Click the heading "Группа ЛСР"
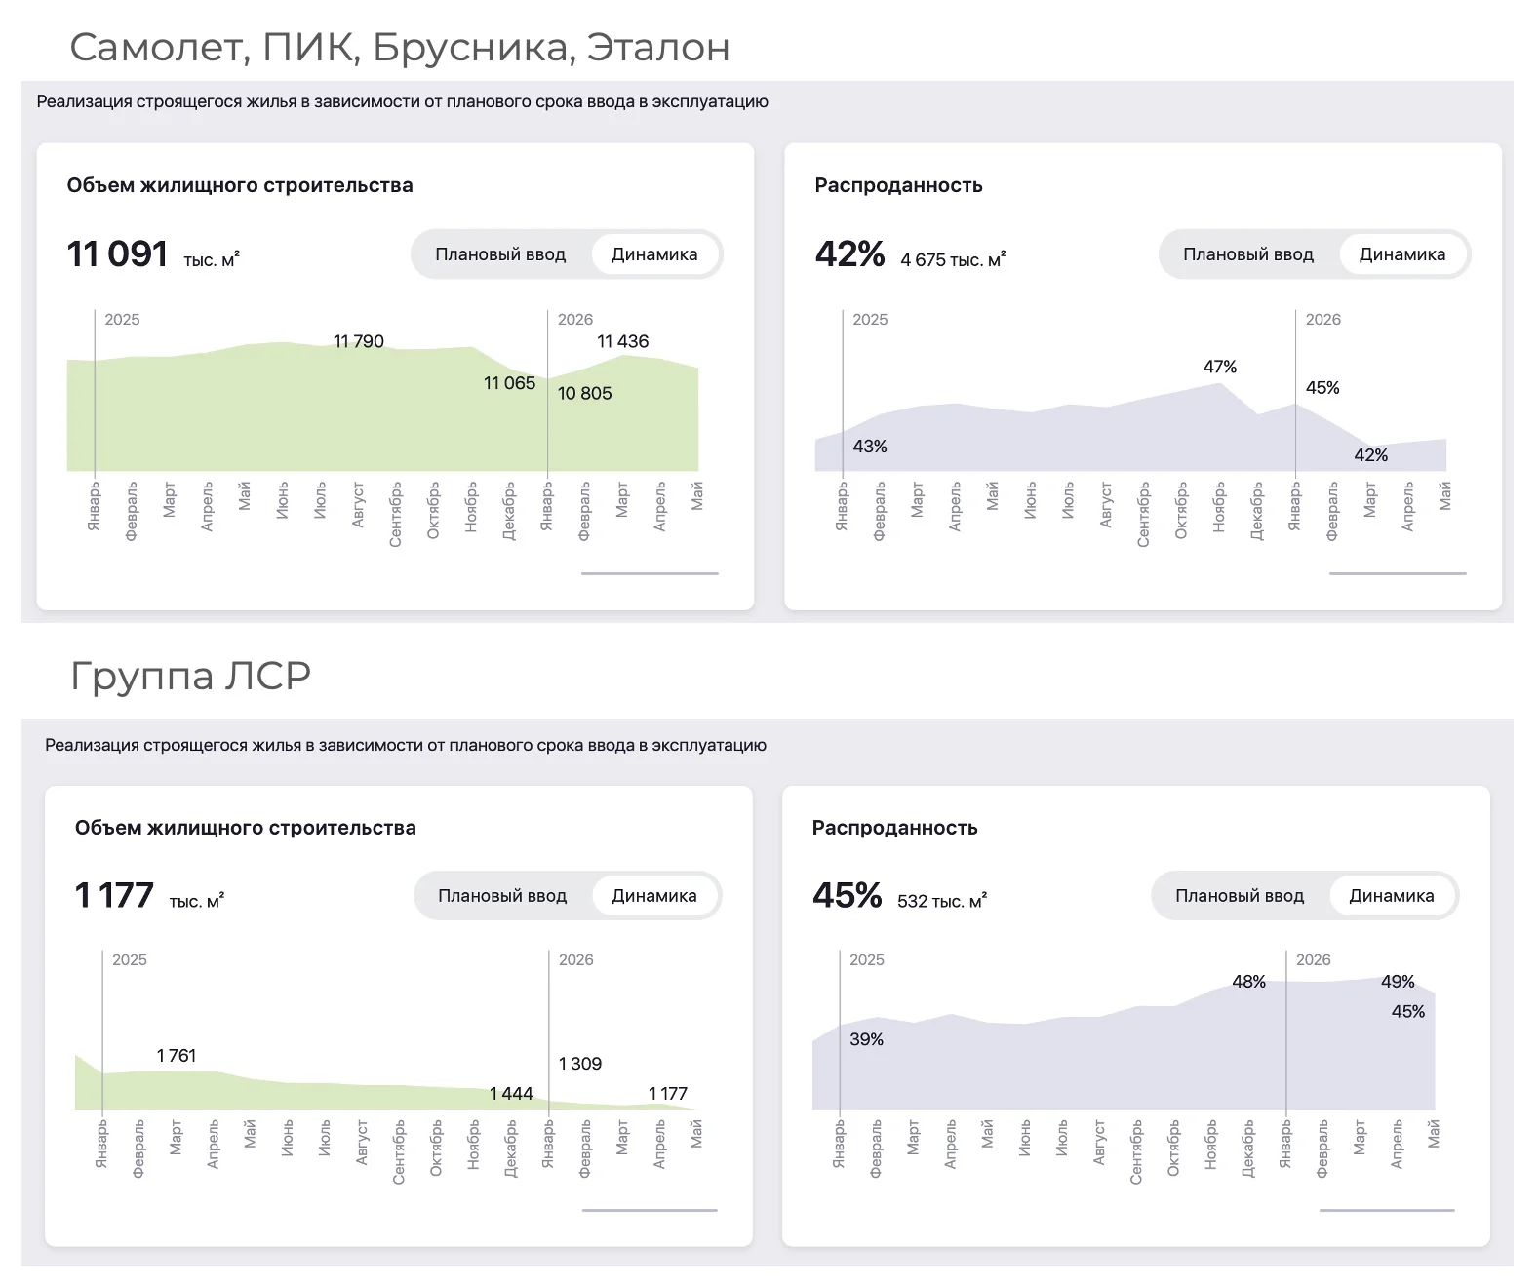This screenshot has width=1539, height=1285. [x=190, y=676]
